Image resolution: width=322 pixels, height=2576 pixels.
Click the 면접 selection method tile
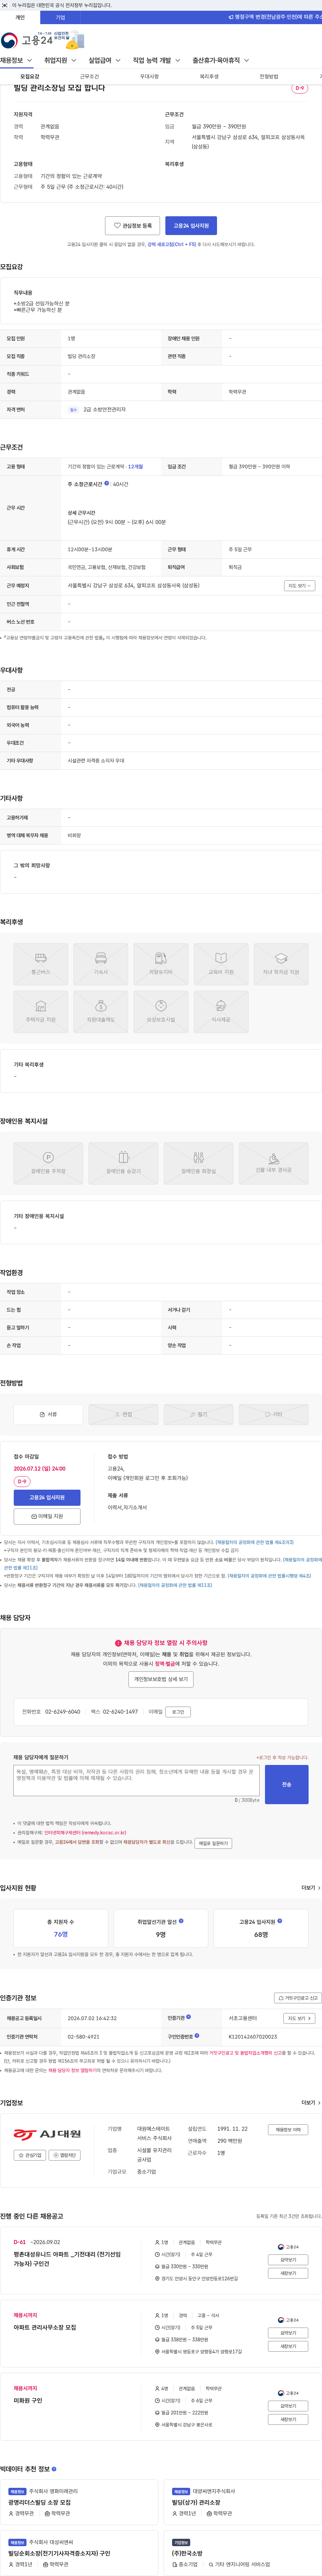click(x=123, y=1414)
